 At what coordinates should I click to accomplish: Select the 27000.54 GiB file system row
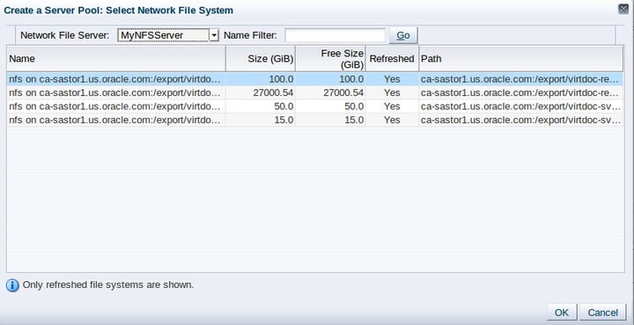(x=315, y=93)
